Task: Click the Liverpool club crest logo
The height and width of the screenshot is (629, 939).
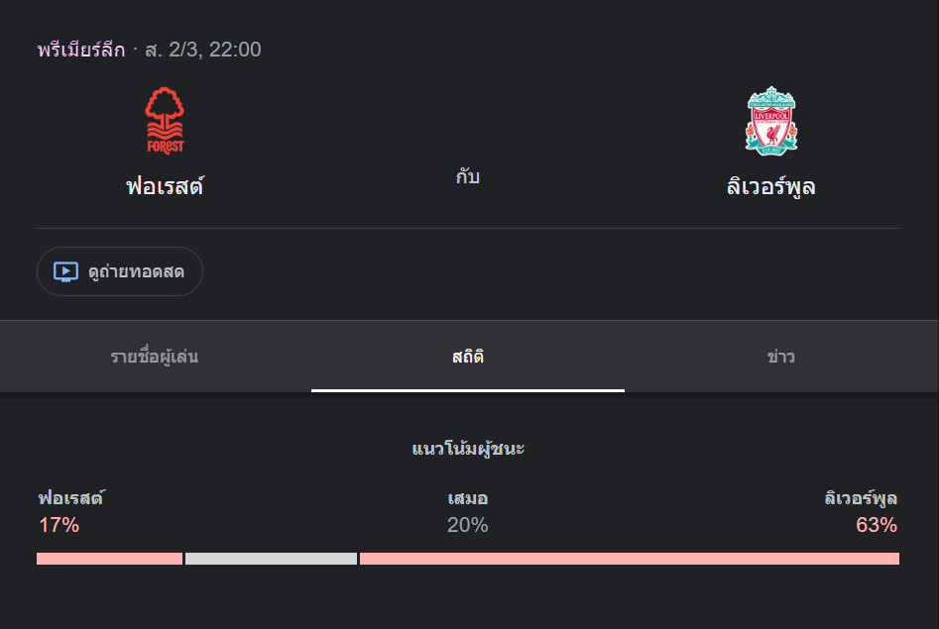Action: tap(770, 121)
